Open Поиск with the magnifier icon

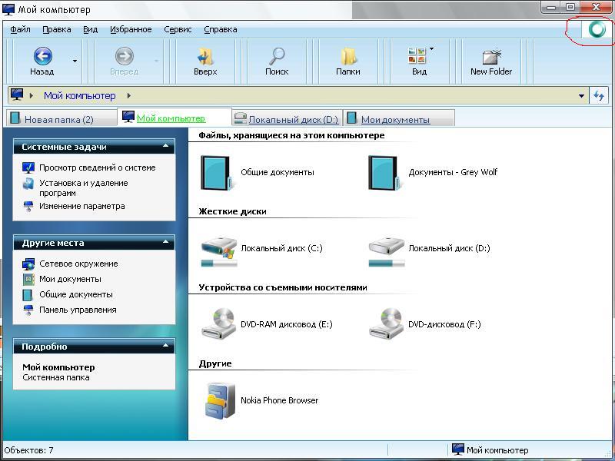(277, 55)
